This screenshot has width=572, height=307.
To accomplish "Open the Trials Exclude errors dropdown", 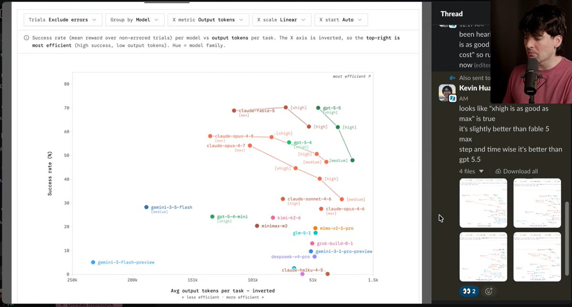I will click(62, 20).
